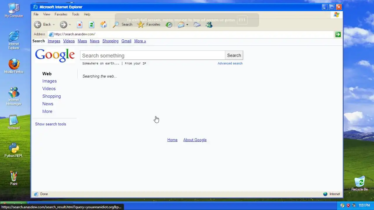Expand More in the left sidebar
Screen dimensions: 374x210
(47, 111)
